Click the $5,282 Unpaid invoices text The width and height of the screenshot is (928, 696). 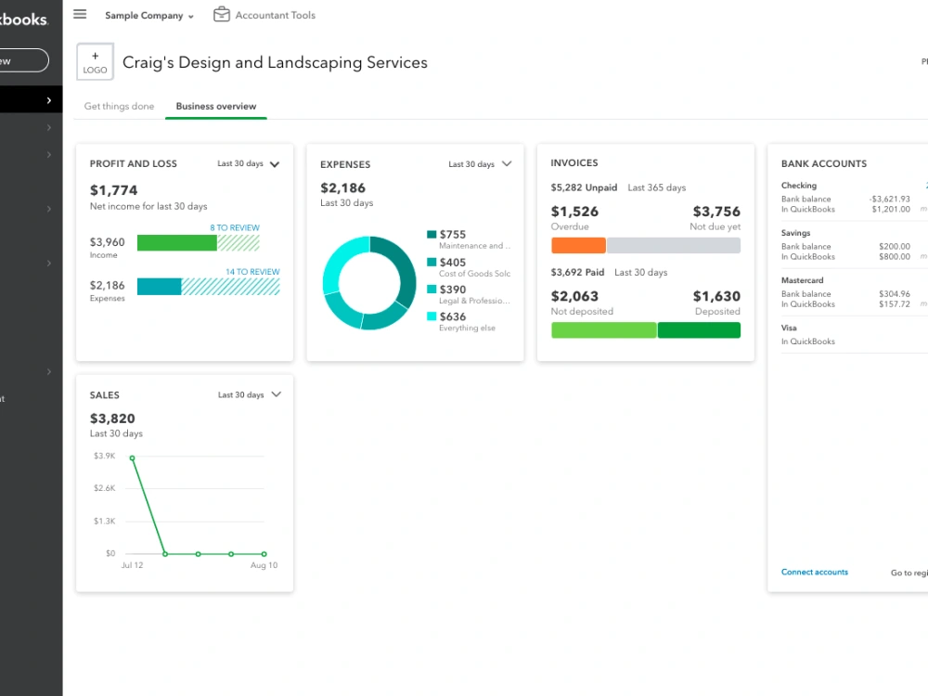584,187
